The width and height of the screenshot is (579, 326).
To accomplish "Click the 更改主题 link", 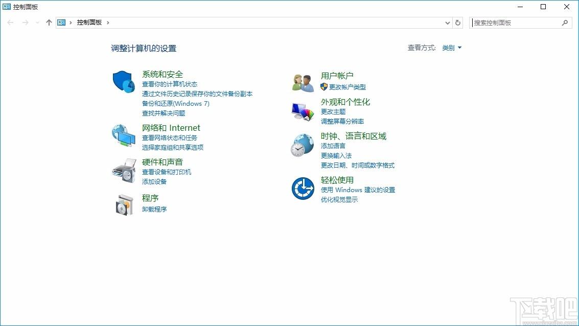I will pos(333,111).
